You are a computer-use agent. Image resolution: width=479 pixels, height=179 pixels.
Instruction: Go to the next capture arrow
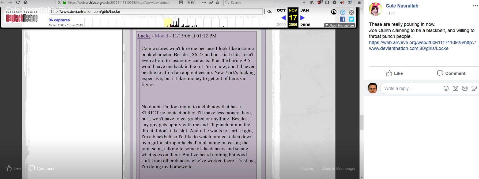point(303,18)
